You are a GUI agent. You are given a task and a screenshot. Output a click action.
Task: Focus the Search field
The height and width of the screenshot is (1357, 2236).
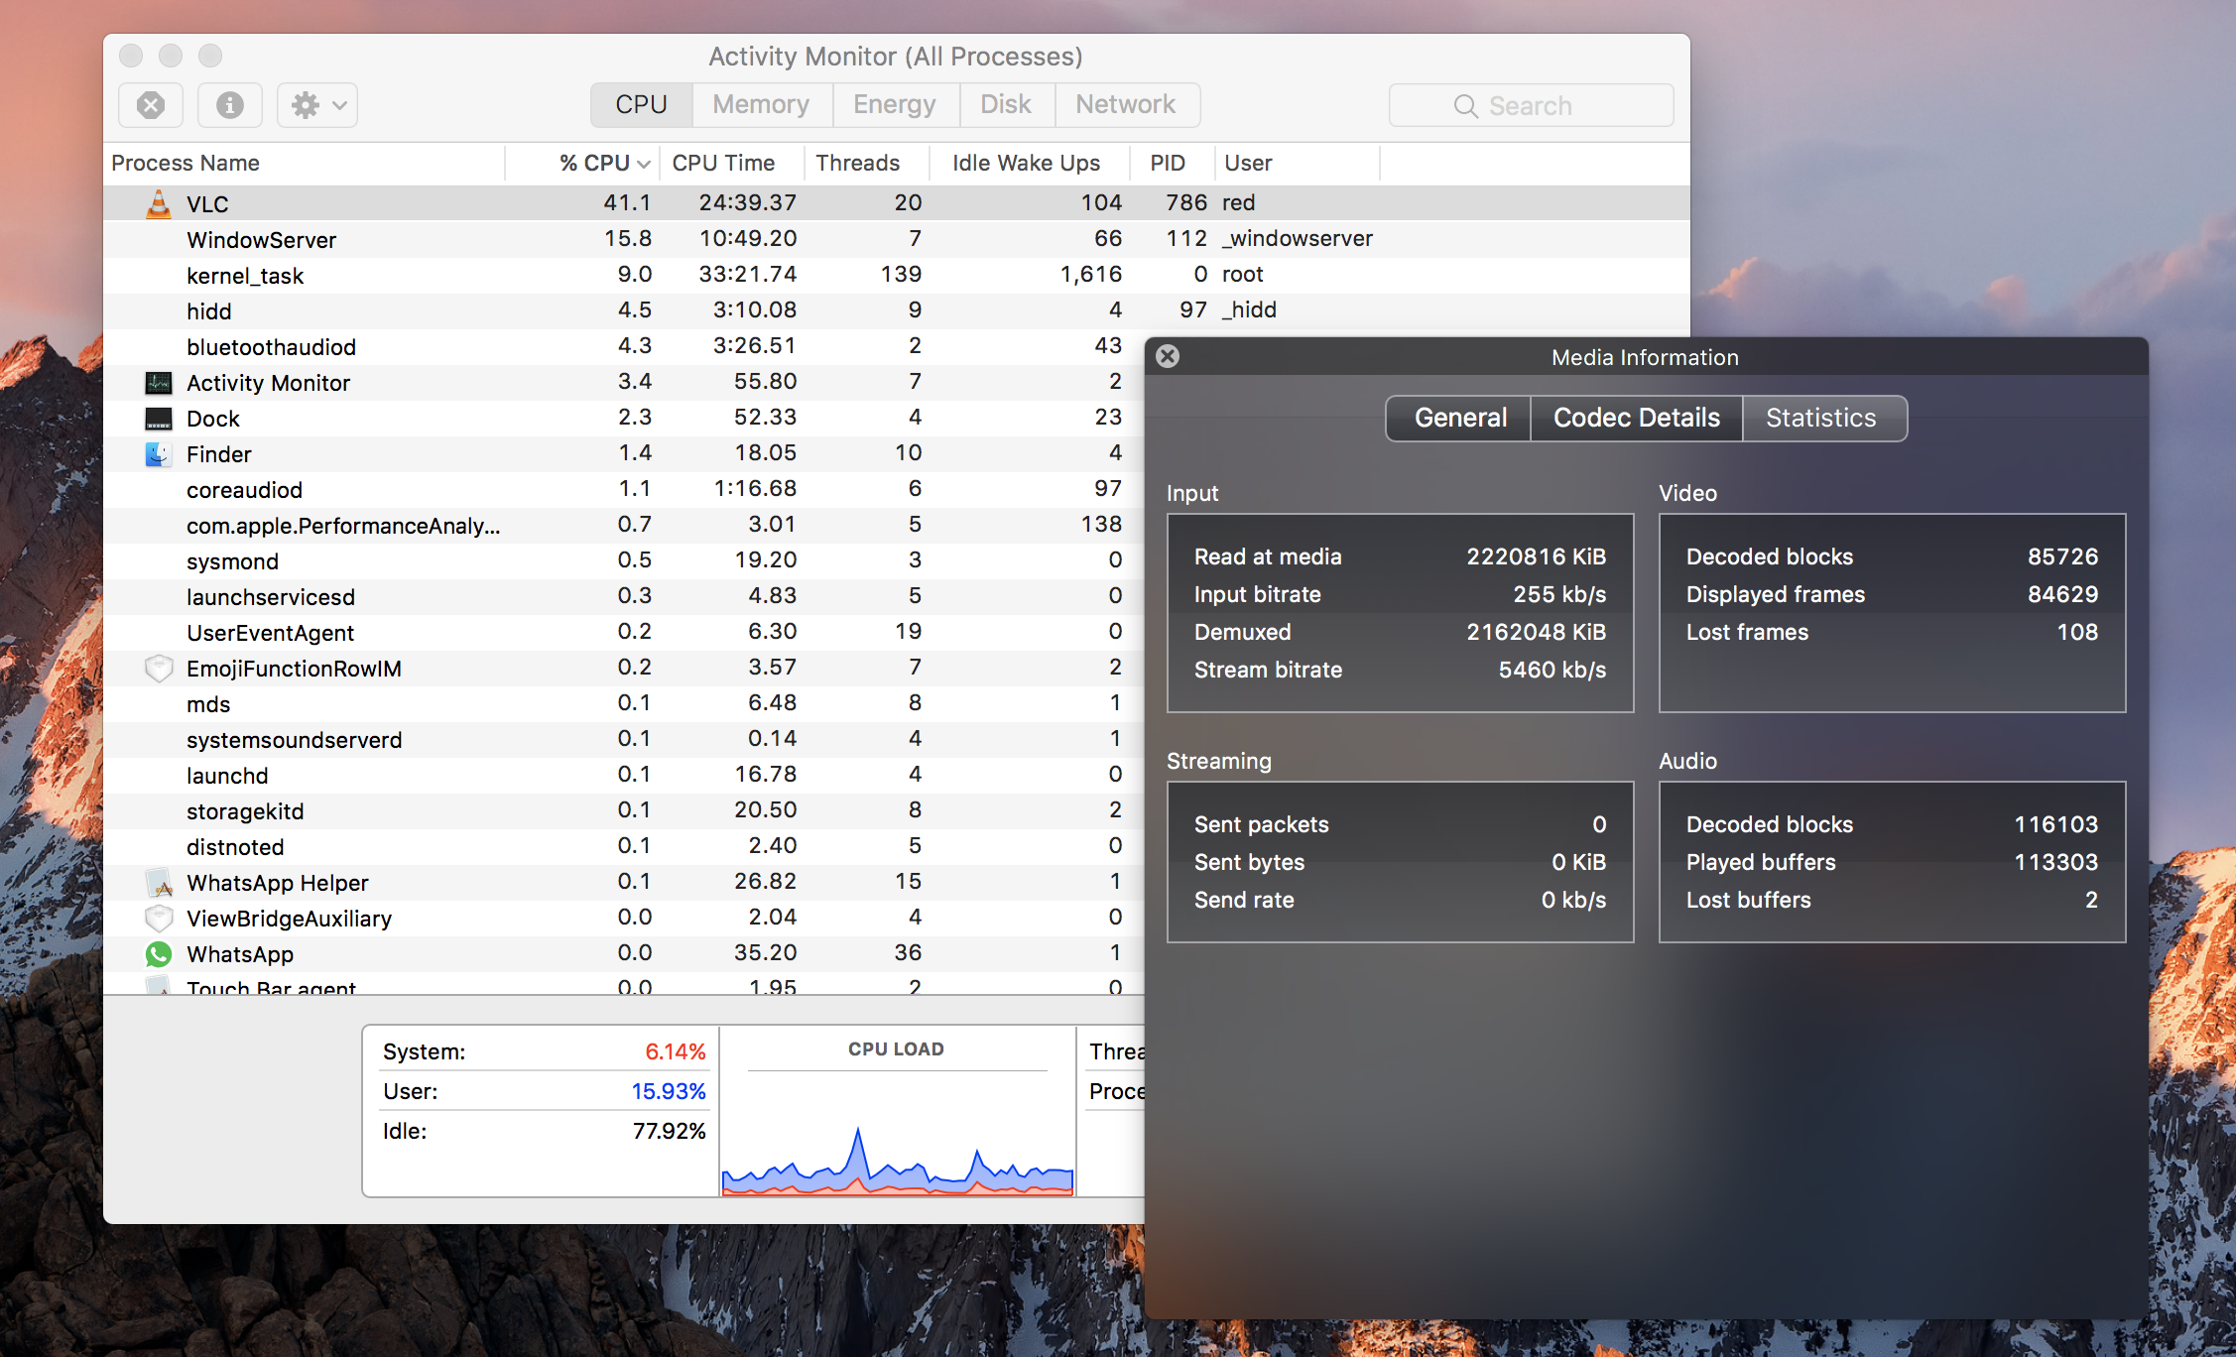coord(1531,105)
